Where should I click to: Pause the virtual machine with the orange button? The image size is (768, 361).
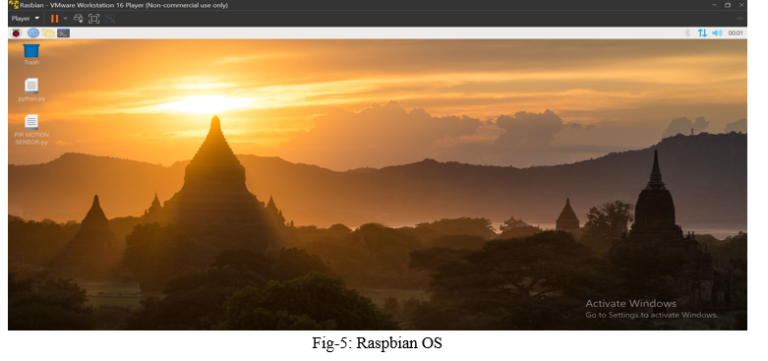pyautogui.click(x=54, y=19)
